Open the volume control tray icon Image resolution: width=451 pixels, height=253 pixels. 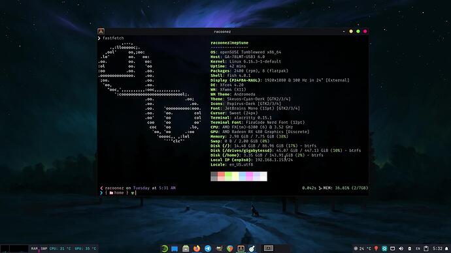click(401, 248)
